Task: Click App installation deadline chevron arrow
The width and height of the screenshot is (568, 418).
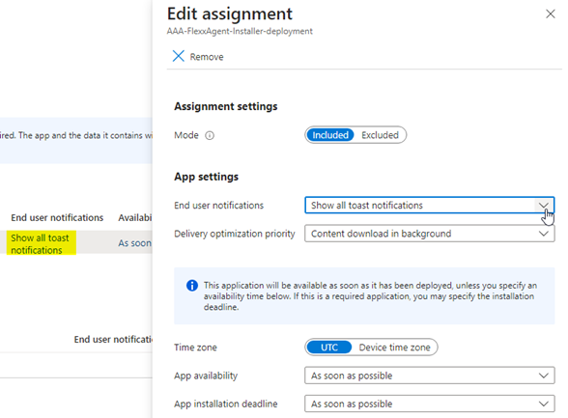Action: click(x=543, y=404)
